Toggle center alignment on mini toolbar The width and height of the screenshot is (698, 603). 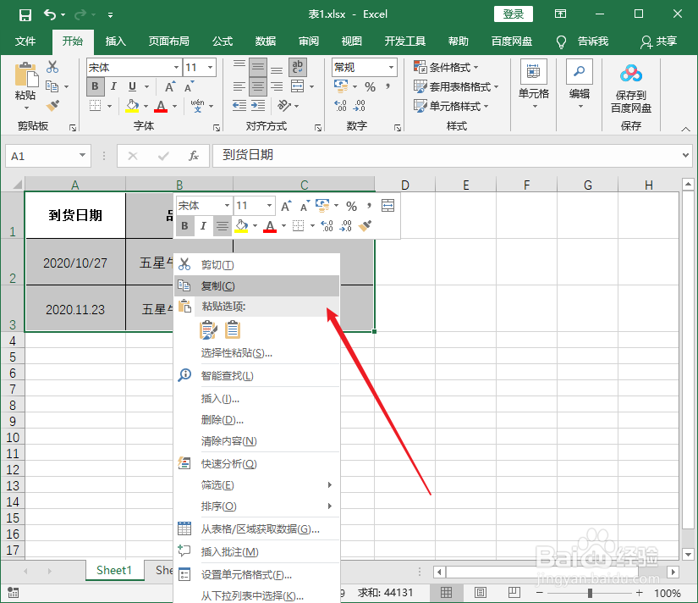pos(222,226)
